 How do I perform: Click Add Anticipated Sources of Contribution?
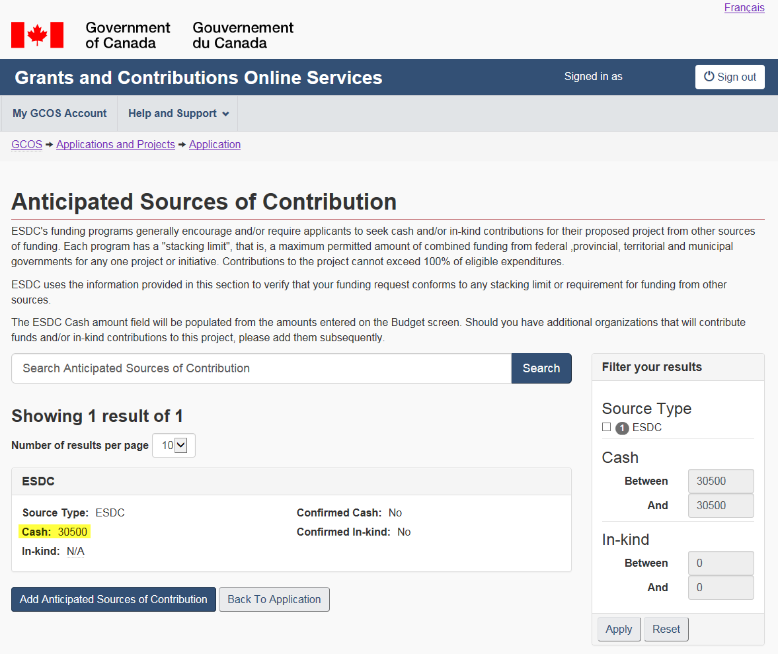[x=114, y=600]
